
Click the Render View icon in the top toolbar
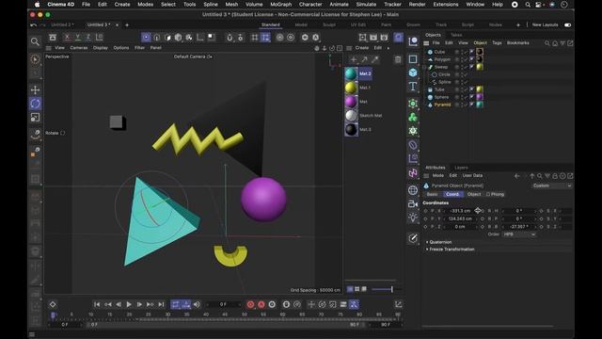(x=362, y=38)
